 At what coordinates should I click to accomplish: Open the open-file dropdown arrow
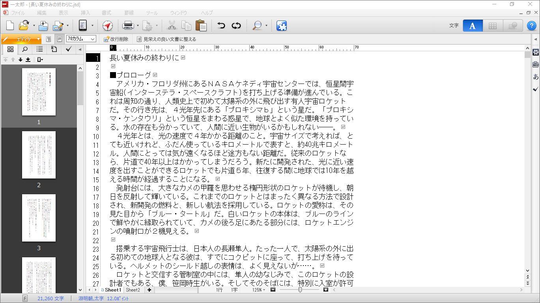pyautogui.click(x=34, y=26)
